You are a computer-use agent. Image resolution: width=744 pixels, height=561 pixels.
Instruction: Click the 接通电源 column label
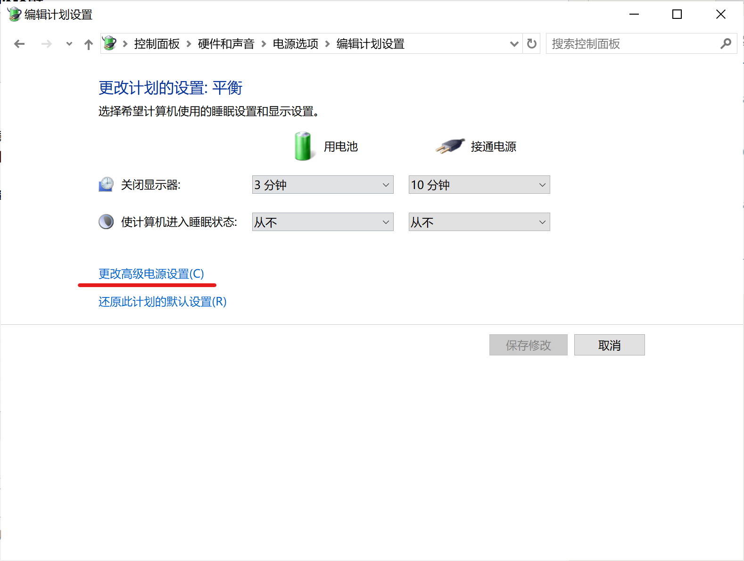tap(494, 147)
